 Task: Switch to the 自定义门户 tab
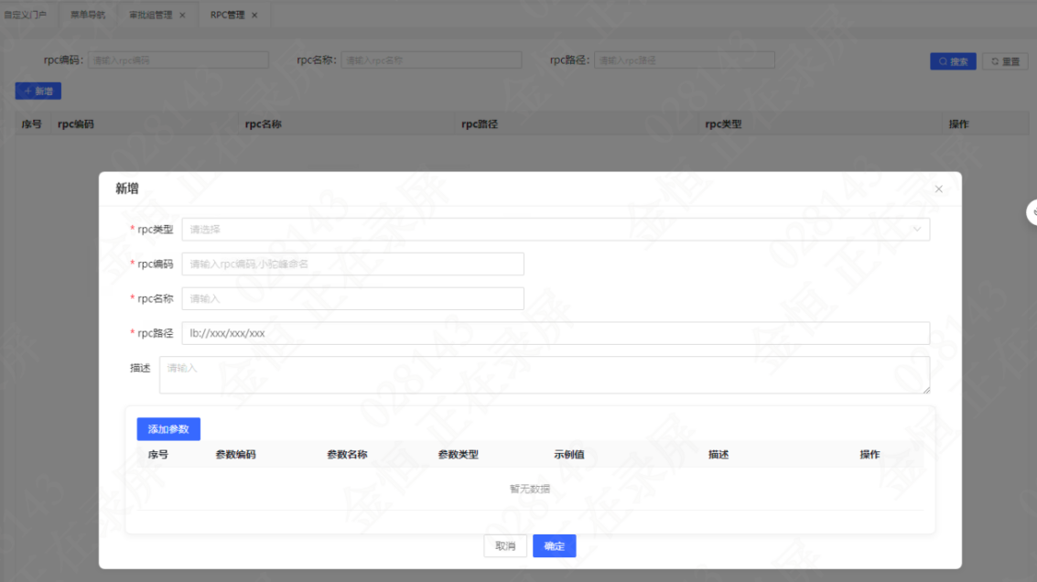coord(25,15)
